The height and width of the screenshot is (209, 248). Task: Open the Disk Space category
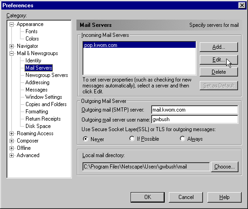point(38,126)
